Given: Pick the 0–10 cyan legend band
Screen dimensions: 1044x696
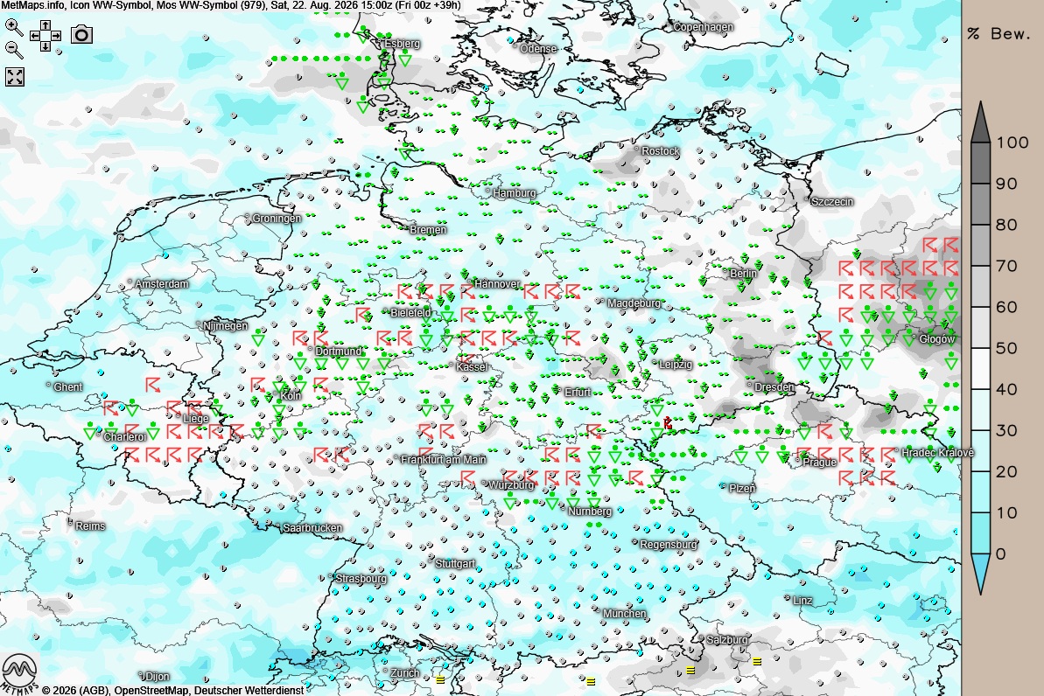Looking at the screenshot, I should 981,533.
